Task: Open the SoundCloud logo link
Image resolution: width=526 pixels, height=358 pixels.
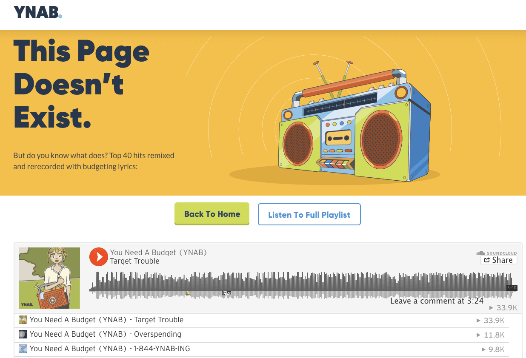Action: tap(496, 253)
